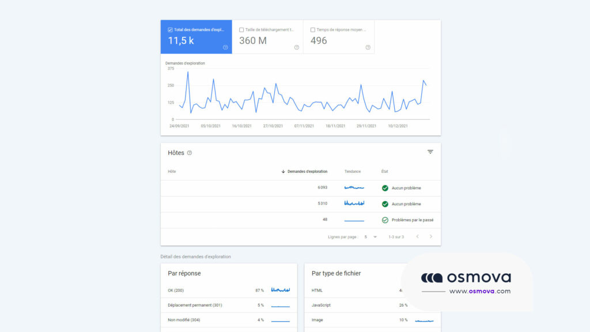590x332 pixels.
Task: Click green Aucun problème status icon, first host row
Action: [x=386, y=187]
